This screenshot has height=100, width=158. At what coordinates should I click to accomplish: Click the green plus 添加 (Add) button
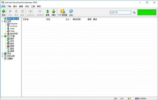pyautogui.click(x=3, y=12)
